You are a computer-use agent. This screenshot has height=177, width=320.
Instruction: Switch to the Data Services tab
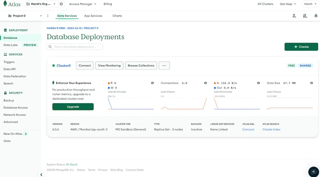(x=67, y=16)
